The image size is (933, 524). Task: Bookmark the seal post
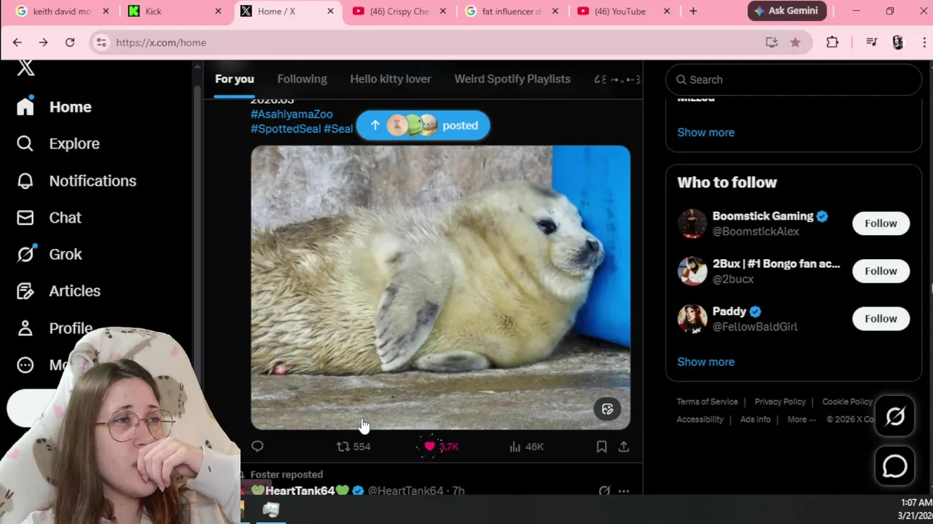601,447
